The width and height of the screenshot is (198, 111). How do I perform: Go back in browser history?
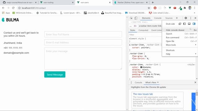(x=3, y=8)
